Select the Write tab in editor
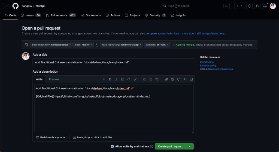This screenshot has height=152, width=279. click(x=39, y=79)
